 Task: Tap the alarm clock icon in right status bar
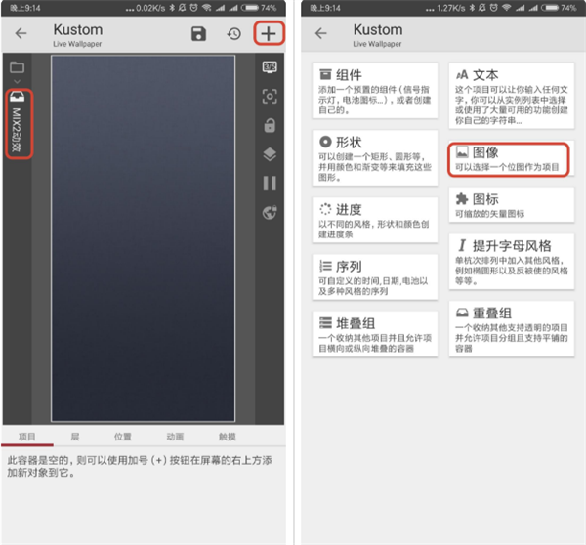(x=494, y=8)
